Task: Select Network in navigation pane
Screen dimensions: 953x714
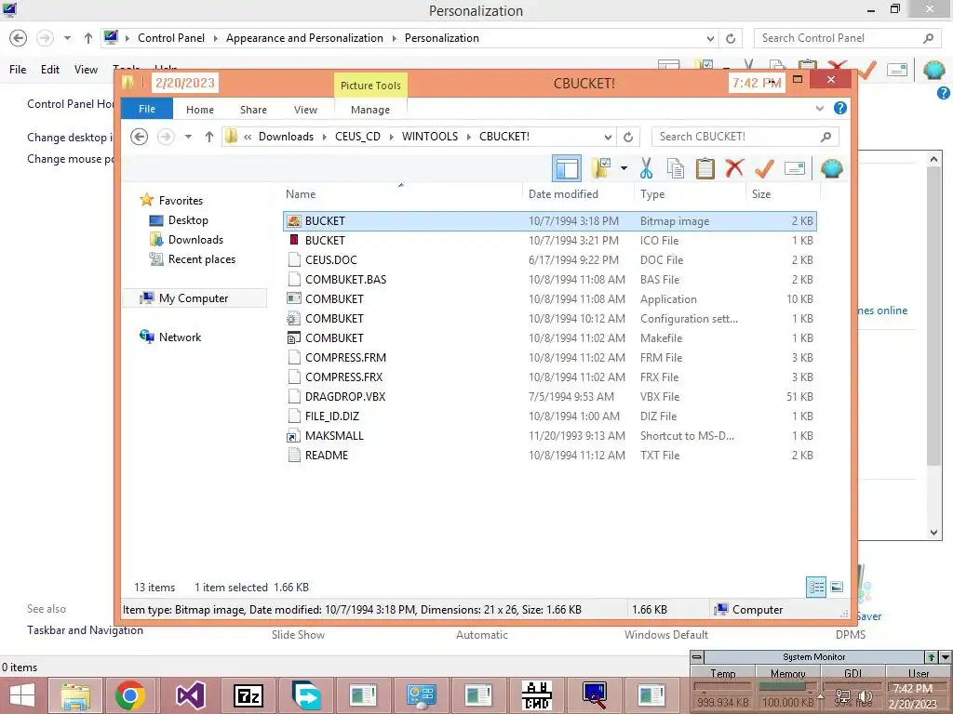Action: (180, 337)
